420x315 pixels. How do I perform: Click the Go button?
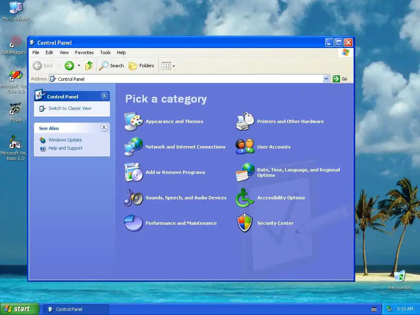coord(340,79)
